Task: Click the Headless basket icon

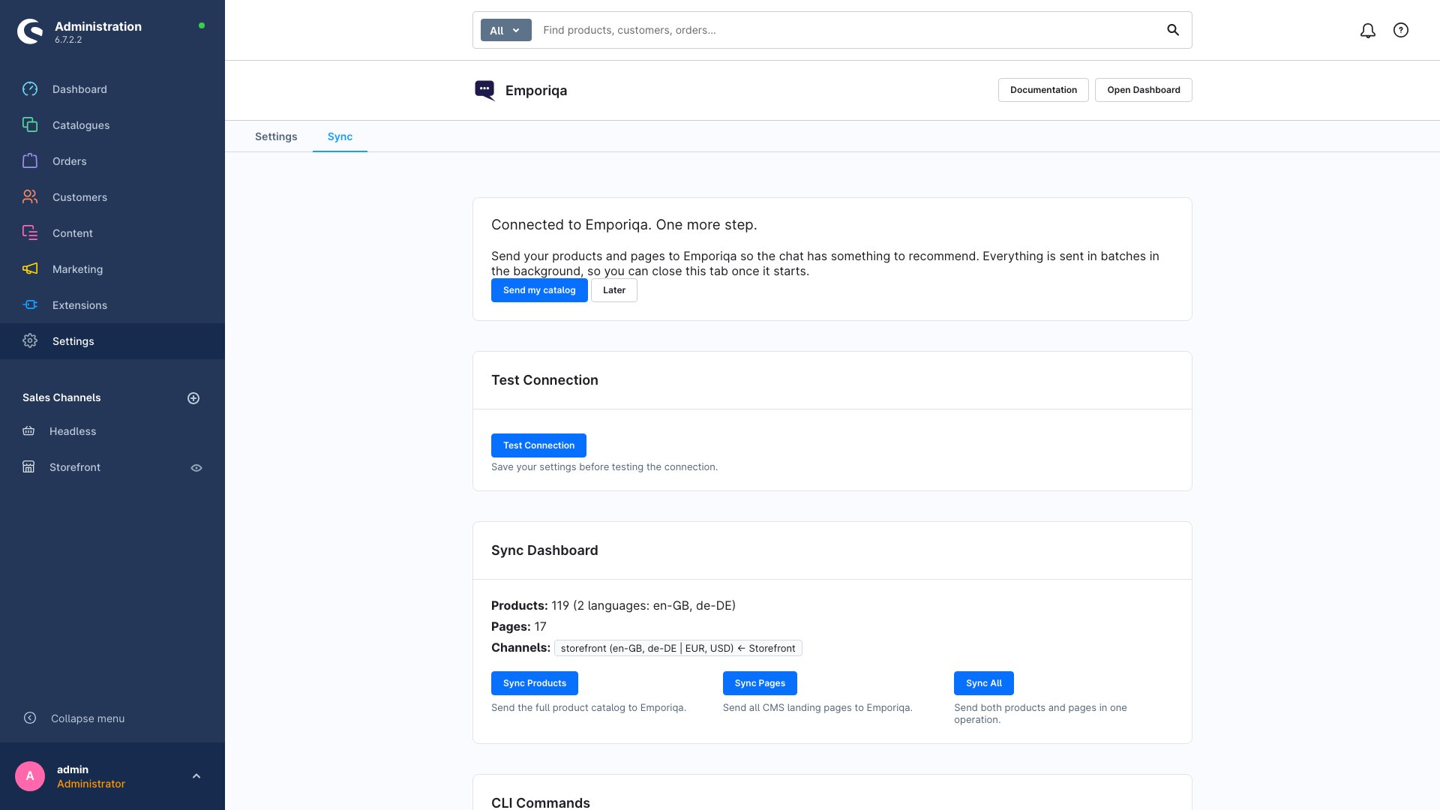Action: pyautogui.click(x=28, y=431)
